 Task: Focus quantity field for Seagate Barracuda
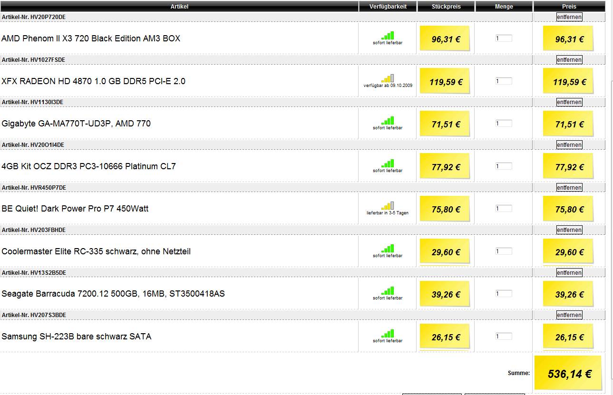coord(504,294)
